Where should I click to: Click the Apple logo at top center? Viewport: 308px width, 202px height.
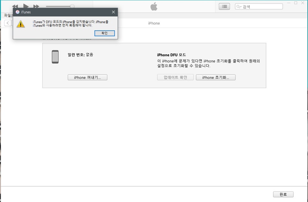click(x=154, y=6)
